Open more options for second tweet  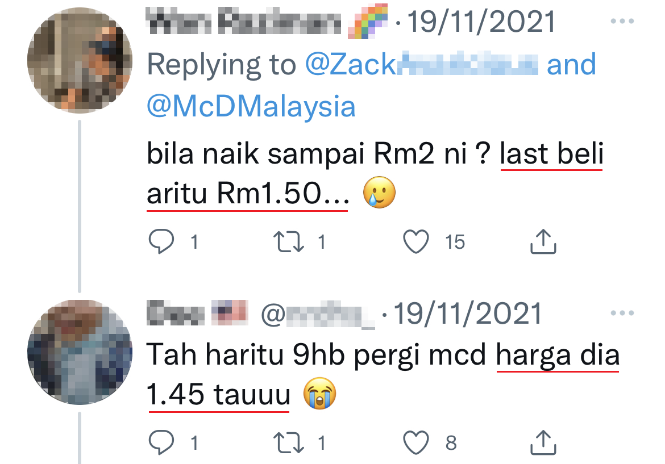622,313
